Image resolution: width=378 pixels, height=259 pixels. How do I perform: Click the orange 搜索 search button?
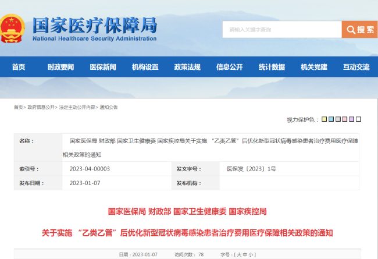point(359,30)
